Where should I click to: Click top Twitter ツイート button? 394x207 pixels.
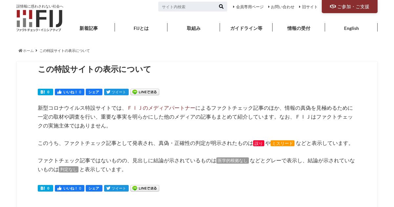click(116, 92)
